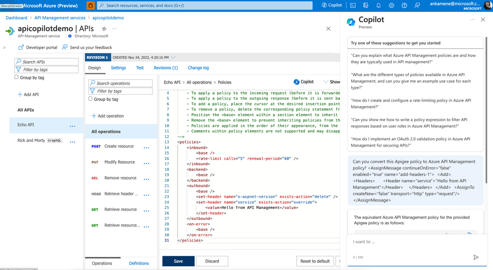Viewport: 493px width, 270px height.
Task: Go to API Management services breadcrumb
Action: coord(60,18)
